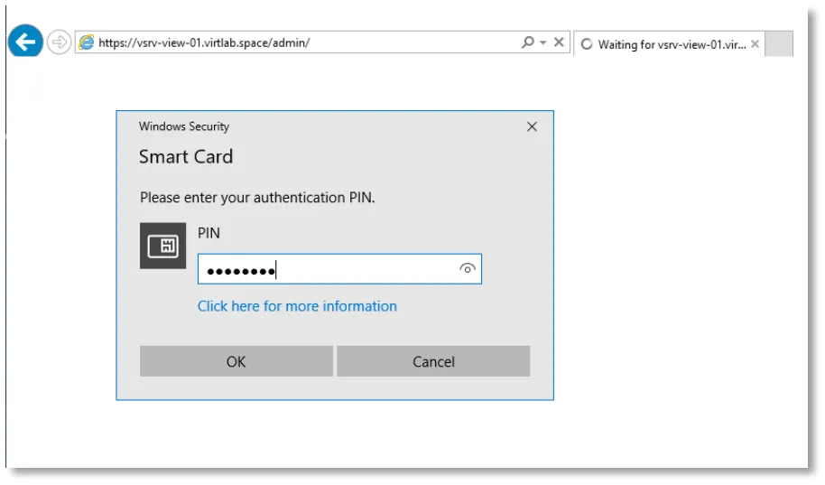Reveal the PIN with the eye icon
This screenshot has height=485, width=825.
[468, 268]
